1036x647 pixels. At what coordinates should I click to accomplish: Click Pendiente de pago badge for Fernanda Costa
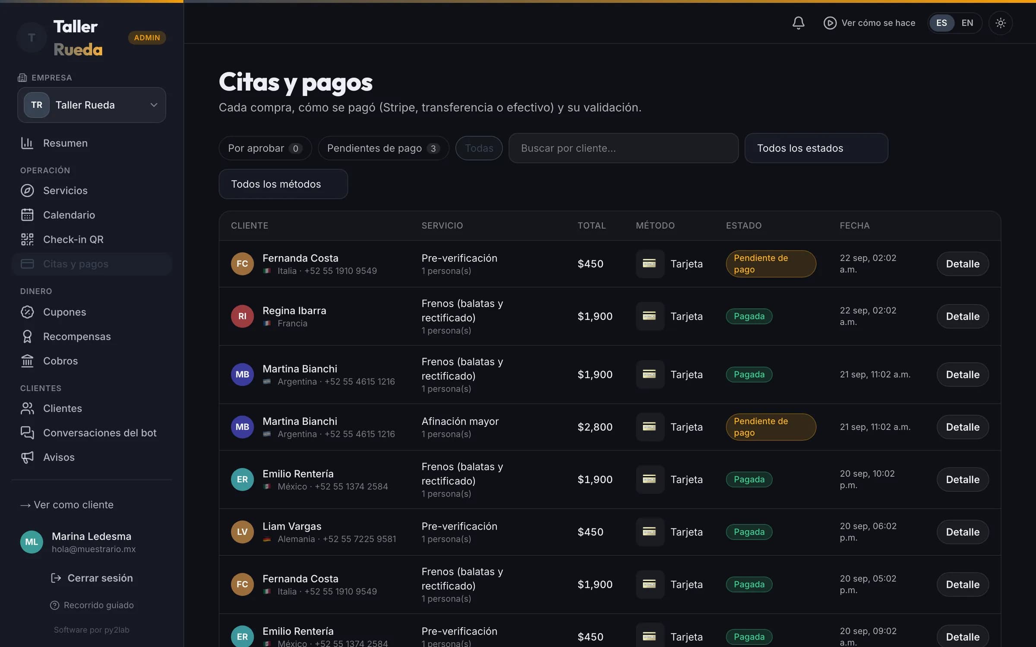click(x=771, y=264)
